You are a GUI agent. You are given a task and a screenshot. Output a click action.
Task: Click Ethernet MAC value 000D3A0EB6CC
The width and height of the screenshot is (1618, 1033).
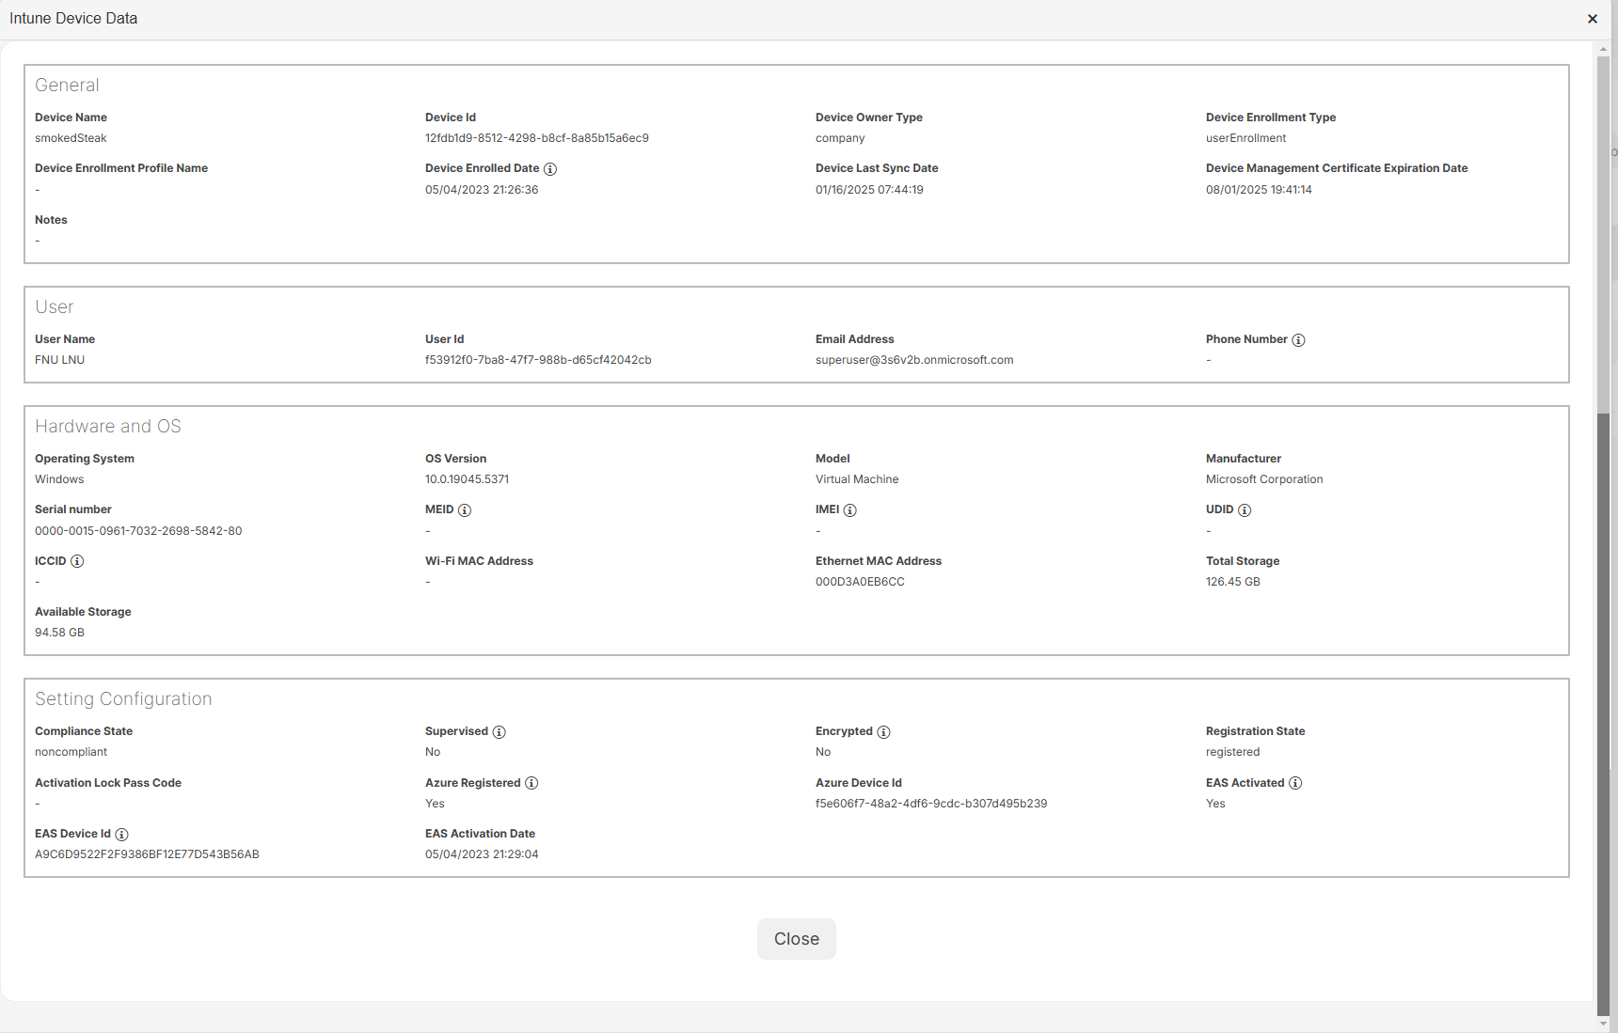tap(860, 582)
